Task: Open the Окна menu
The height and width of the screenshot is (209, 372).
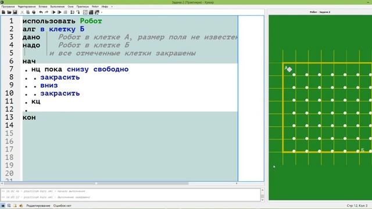Action: [70, 6]
